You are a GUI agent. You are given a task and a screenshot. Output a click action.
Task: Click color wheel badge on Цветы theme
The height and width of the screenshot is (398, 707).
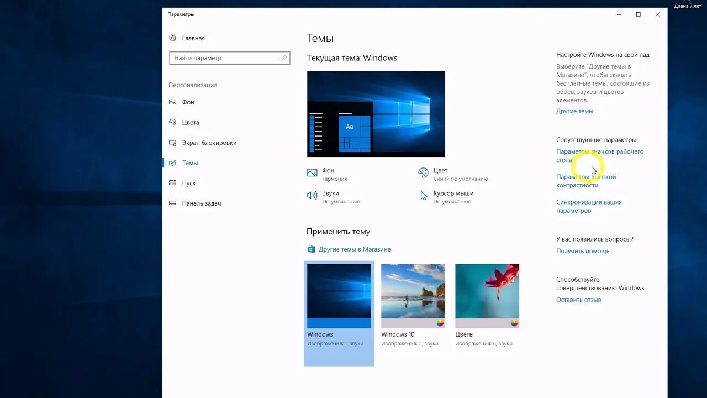pyautogui.click(x=514, y=323)
